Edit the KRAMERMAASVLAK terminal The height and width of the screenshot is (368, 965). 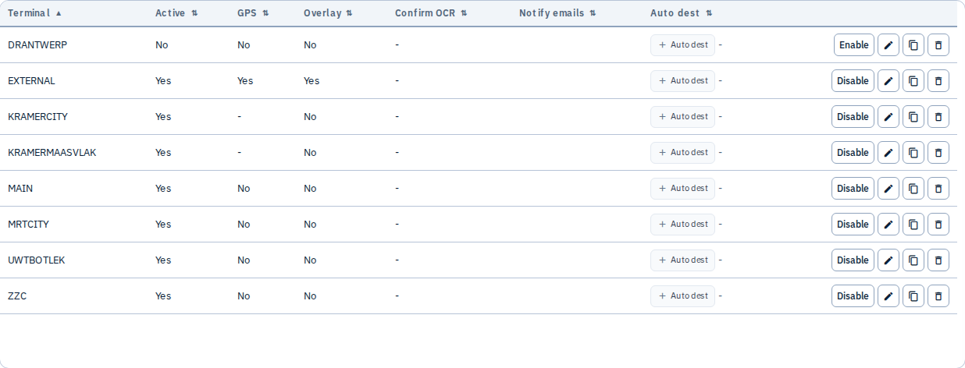pyautogui.click(x=888, y=153)
